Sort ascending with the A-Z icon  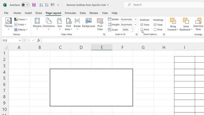[41, 5]
